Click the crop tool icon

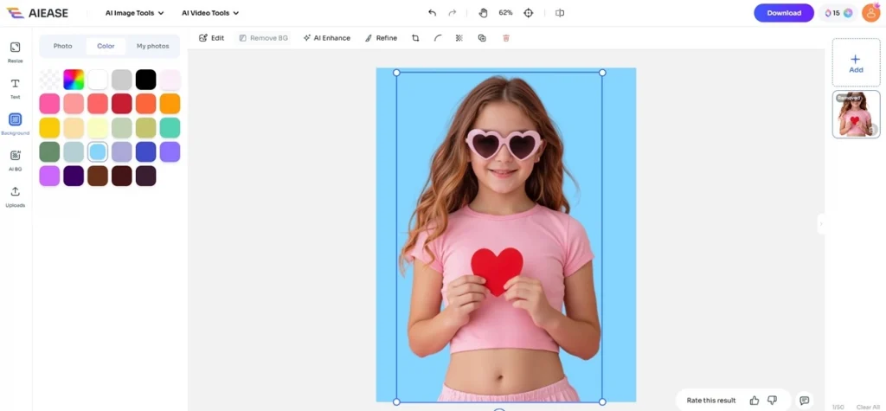(415, 38)
